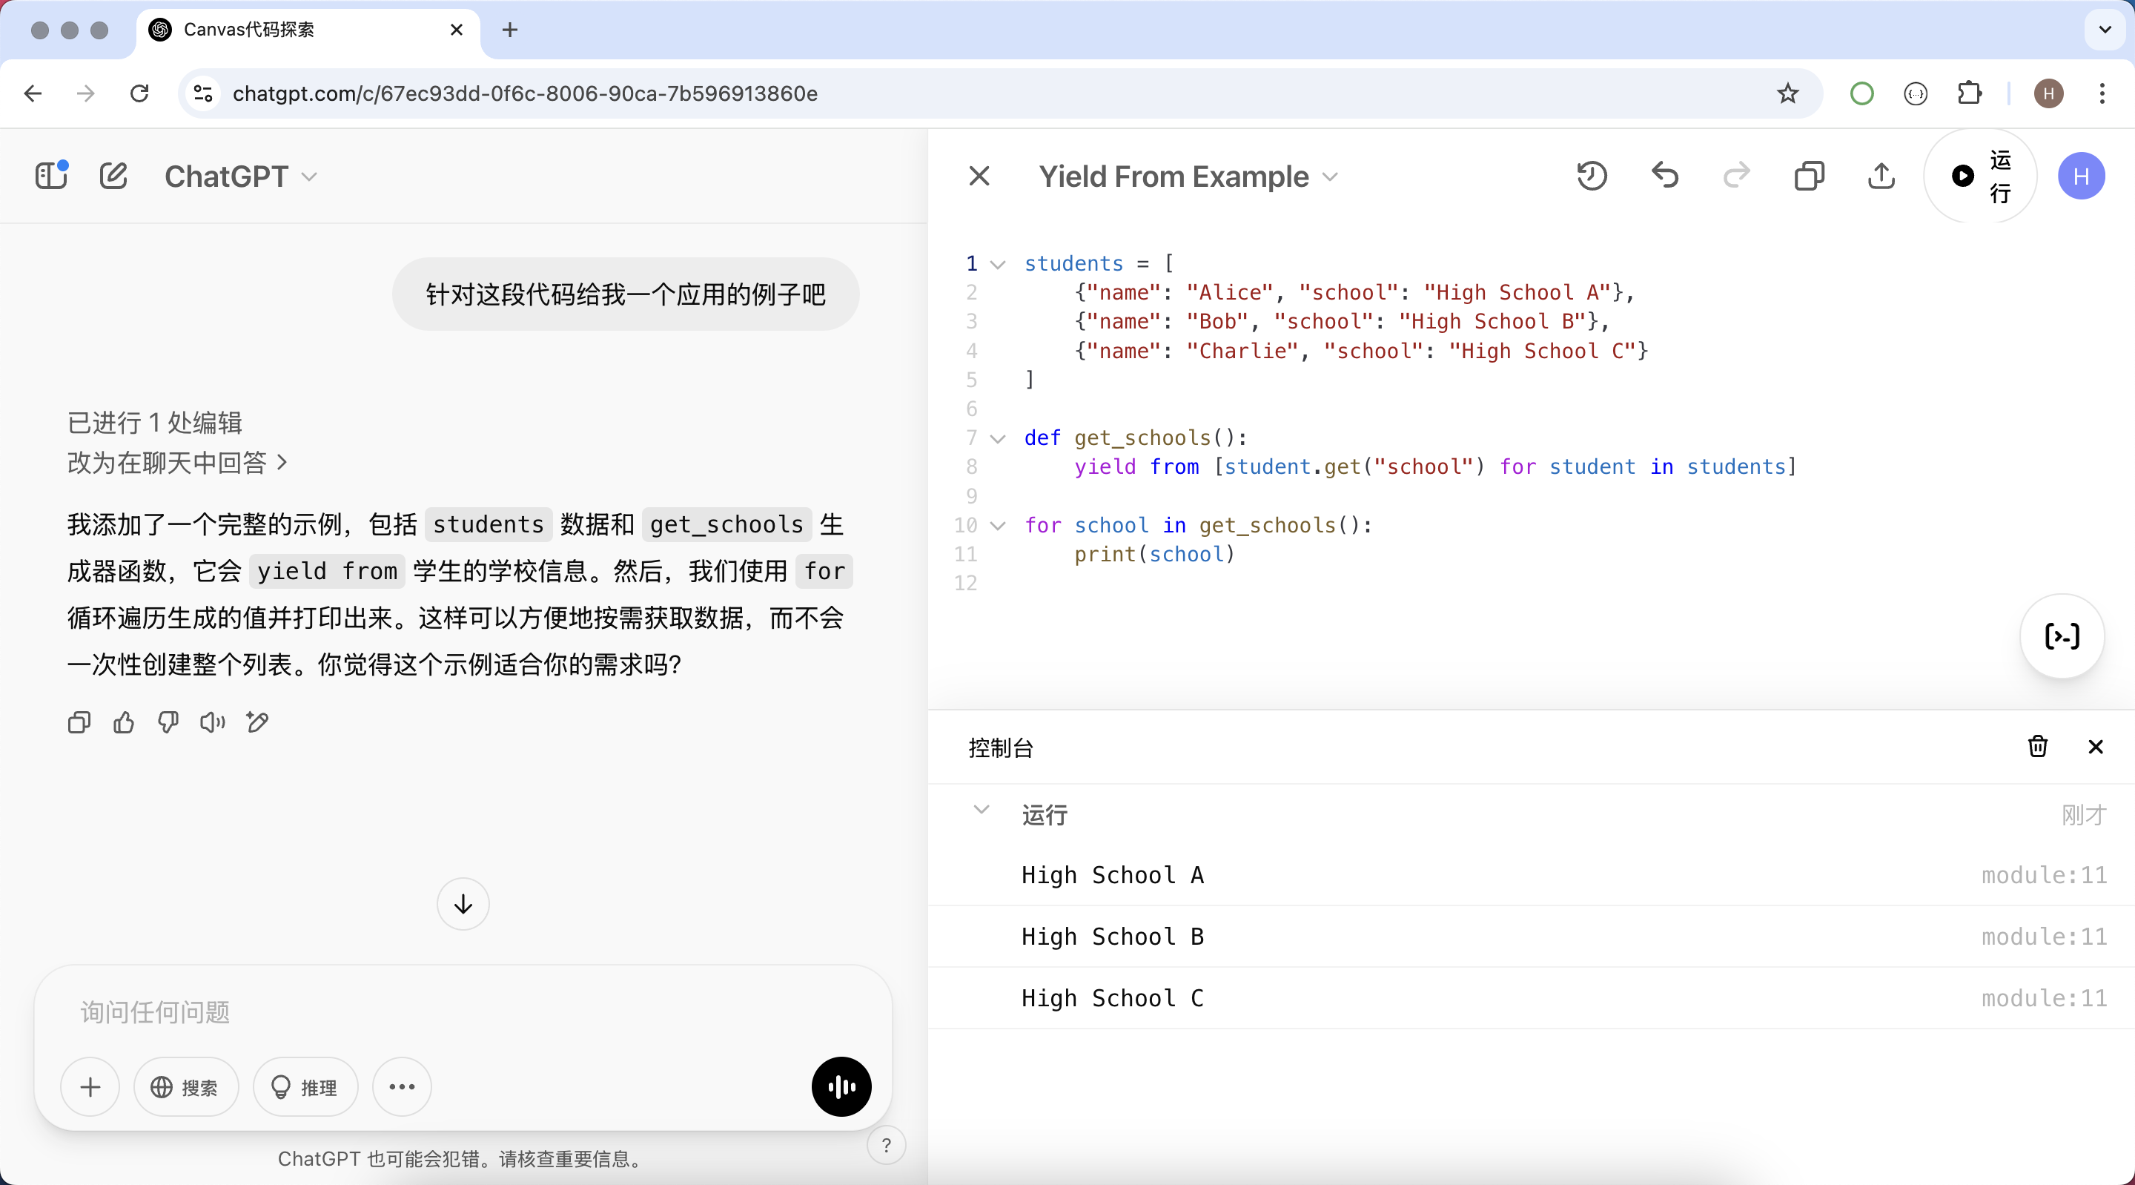Open the ChatGPT model dropdown
The image size is (2135, 1185).
[x=240, y=176]
